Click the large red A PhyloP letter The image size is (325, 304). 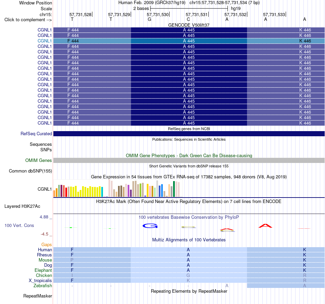click(265, 226)
